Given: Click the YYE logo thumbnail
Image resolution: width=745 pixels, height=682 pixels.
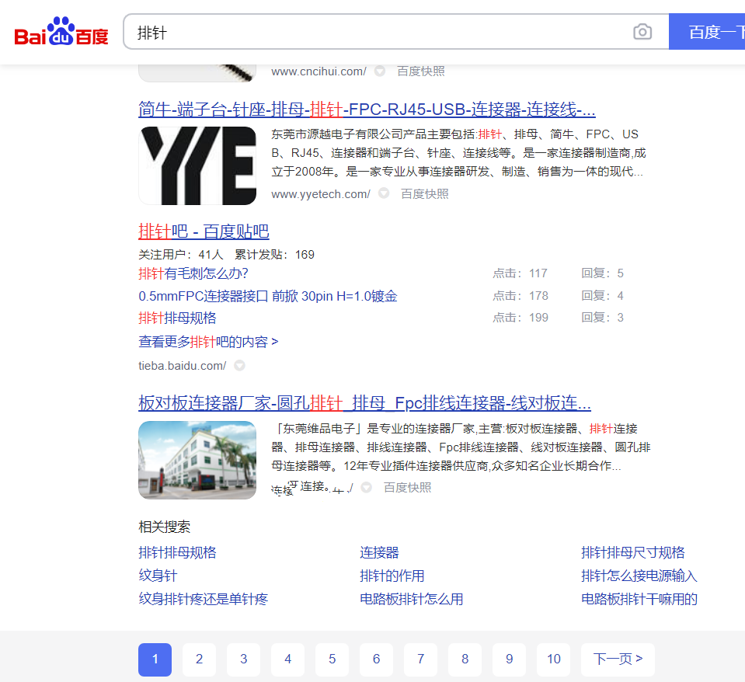Looking at the screenshot, I should [197, 165].
